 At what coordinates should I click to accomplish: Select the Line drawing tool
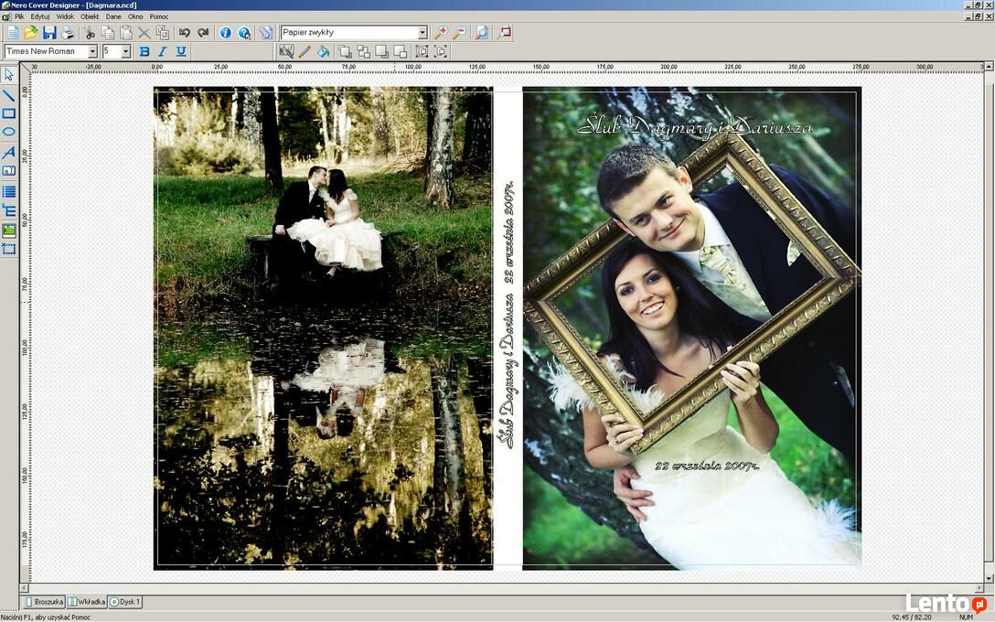click(x=9, y=94)
